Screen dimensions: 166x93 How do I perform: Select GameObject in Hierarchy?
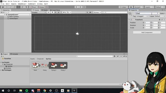pyautogui.click(x=14, y=19)
